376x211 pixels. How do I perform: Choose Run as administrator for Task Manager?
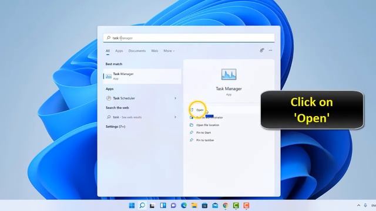pos(209,117)
